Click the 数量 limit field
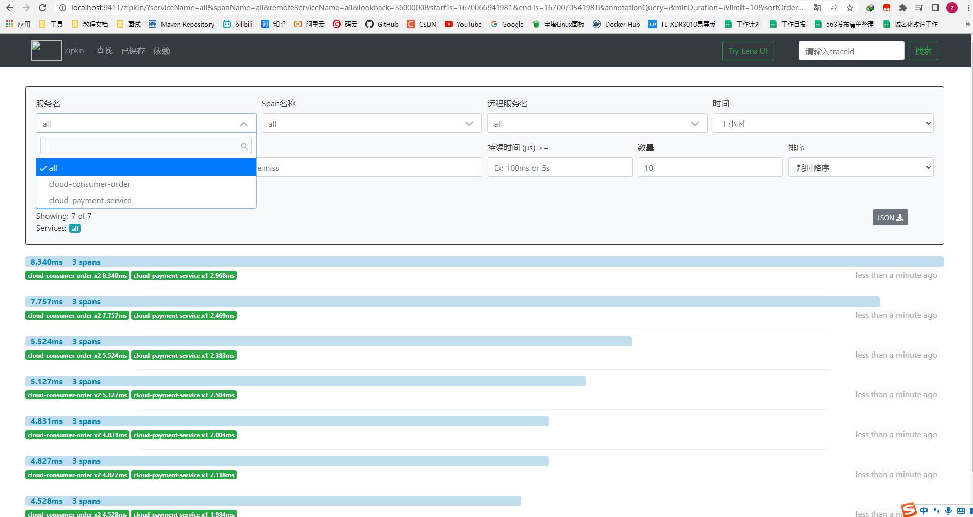This screenshot has width=973, height=517. tap(710, 167)
